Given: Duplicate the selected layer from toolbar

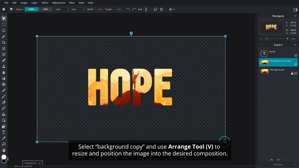Looking at the screenshot, I should pyautogui.click(x=155, y=9).
